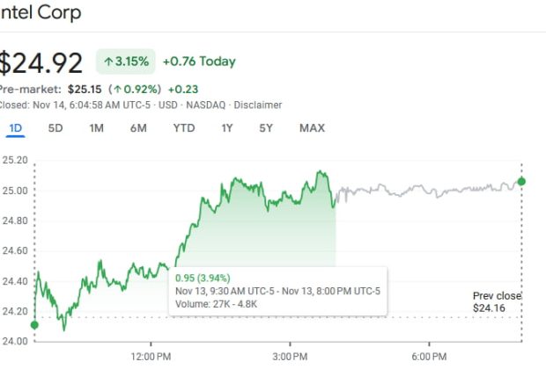
Task: Open the 1M time range
Action: point(97,127)
